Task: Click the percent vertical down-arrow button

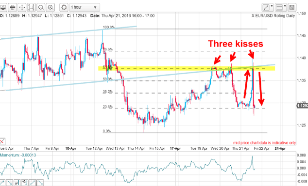Action: point(25,183)
